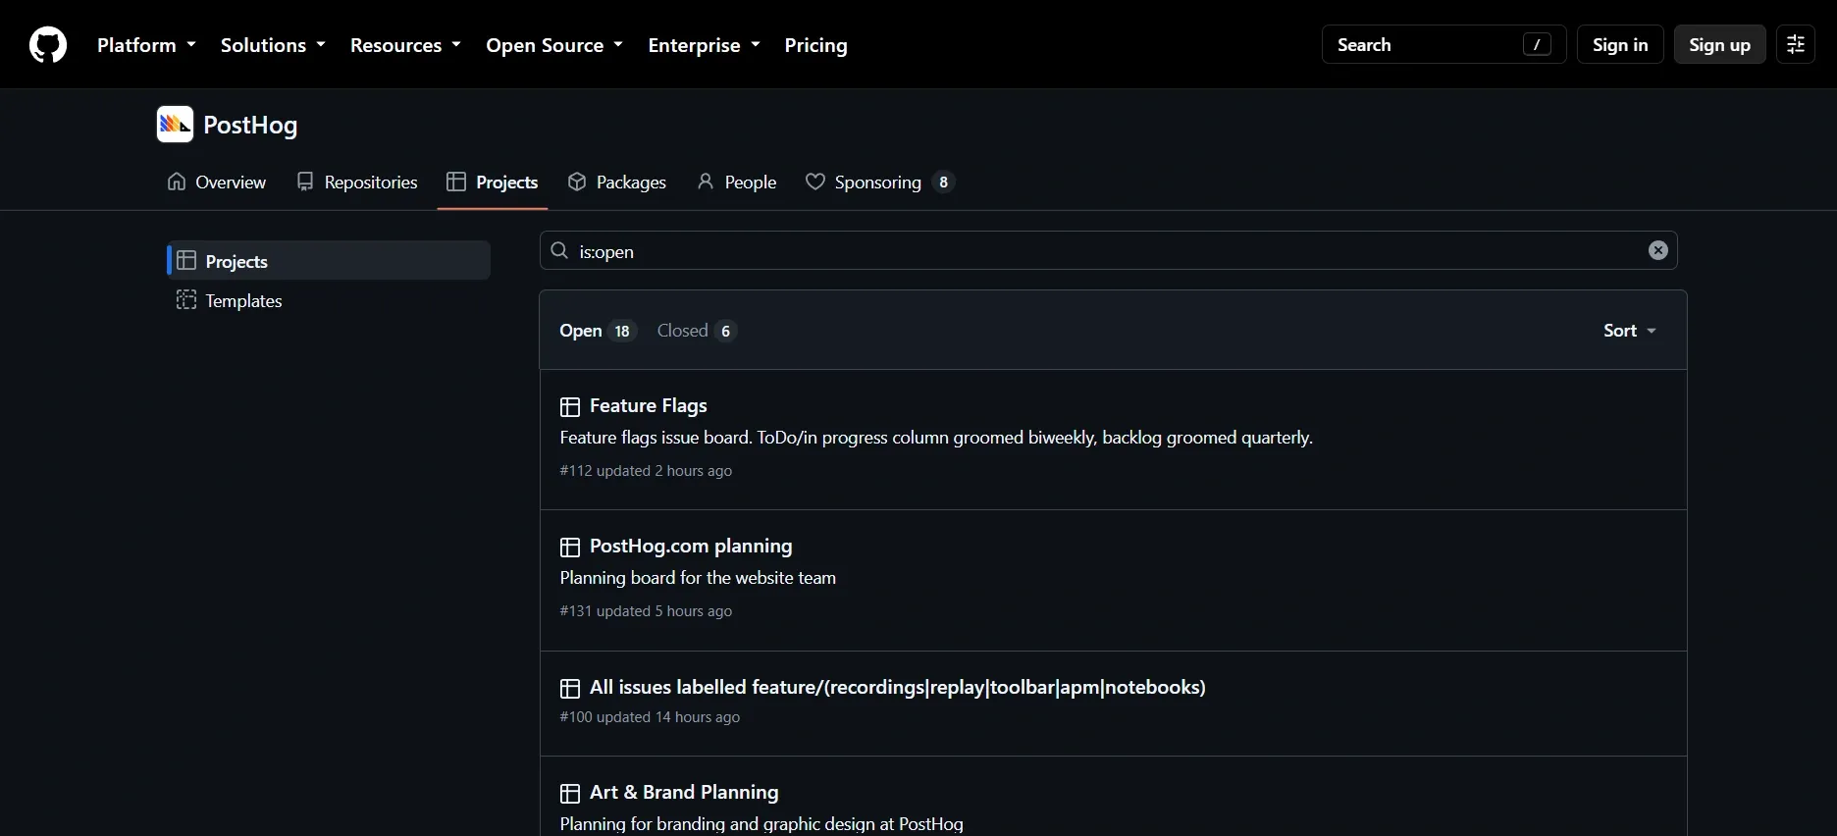Click the Packages cube icon
Viewport: 1837px width, 836px height.
[577, 182]
